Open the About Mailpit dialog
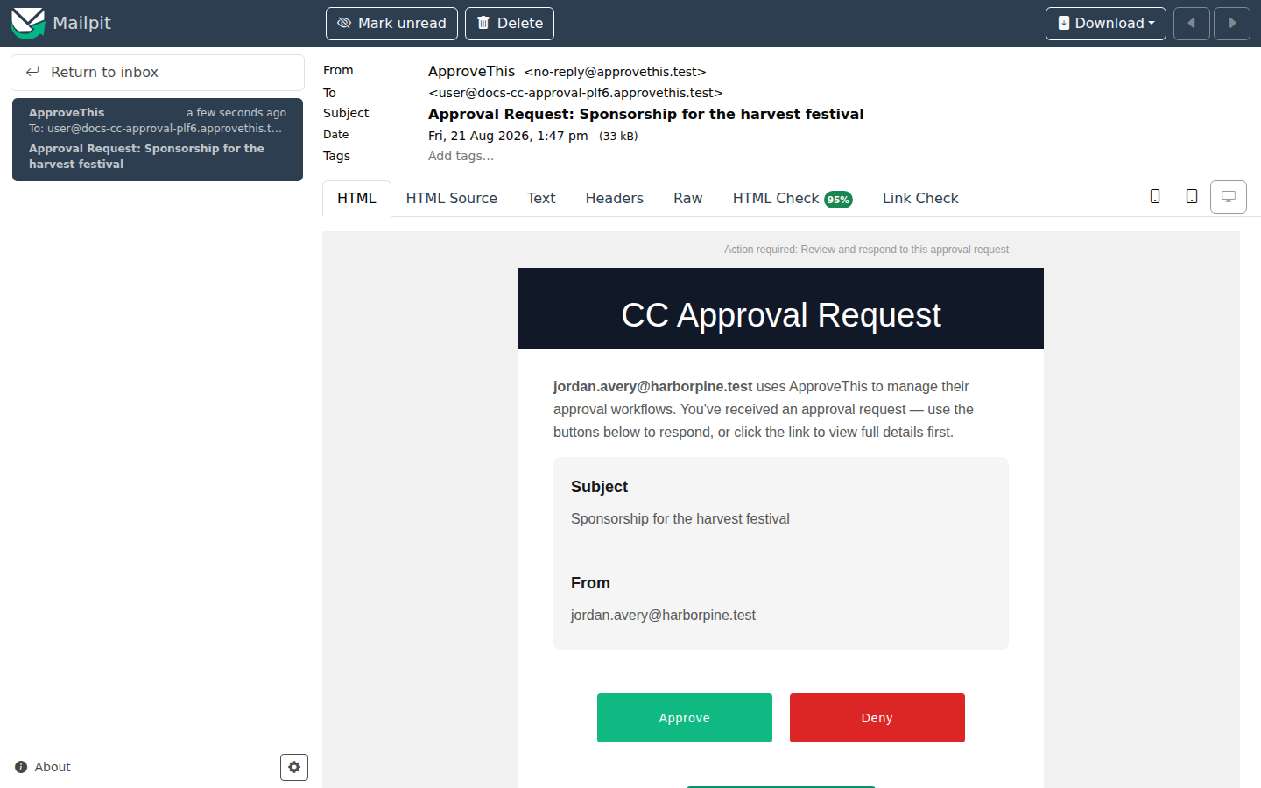 43,767
